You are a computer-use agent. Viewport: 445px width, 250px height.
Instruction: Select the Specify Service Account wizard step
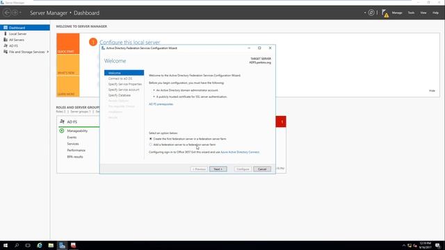tap(124, 90)
